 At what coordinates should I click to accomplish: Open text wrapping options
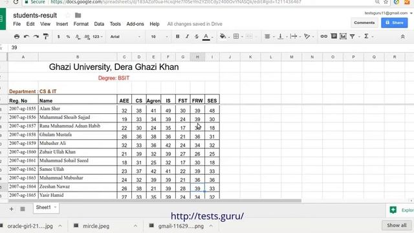(x=294, y=36)
